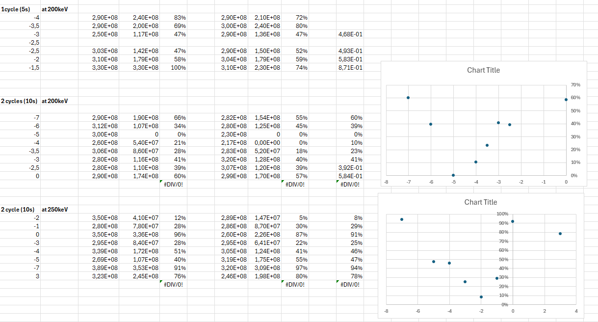
Task: Click Chart Title on chart with 70% maximum
Action: tap(483, 70)
